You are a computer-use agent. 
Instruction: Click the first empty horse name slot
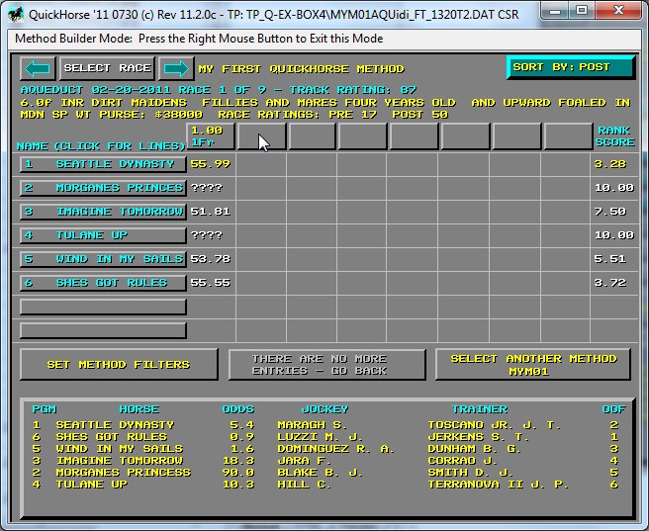click(x=103, y=307)
